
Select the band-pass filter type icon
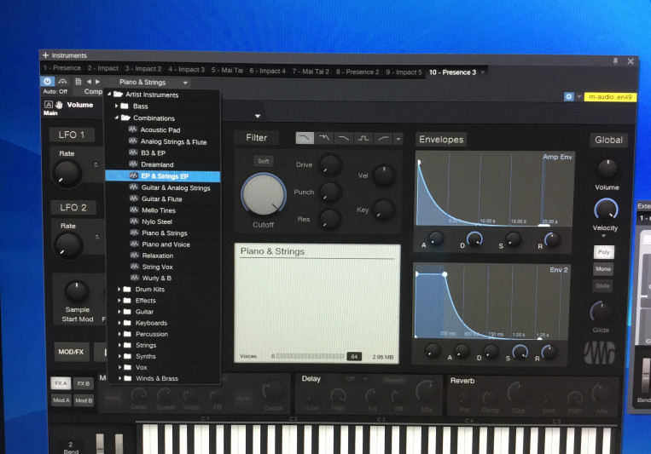pyautogui.click(x=363, y=138)
